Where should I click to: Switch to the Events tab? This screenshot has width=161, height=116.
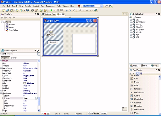point(14,58)
